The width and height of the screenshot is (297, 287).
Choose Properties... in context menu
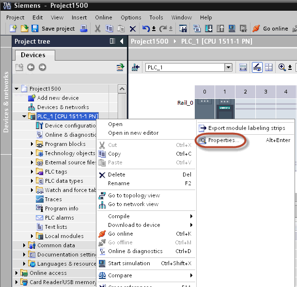pyautogui.click(x=246, y=140)
